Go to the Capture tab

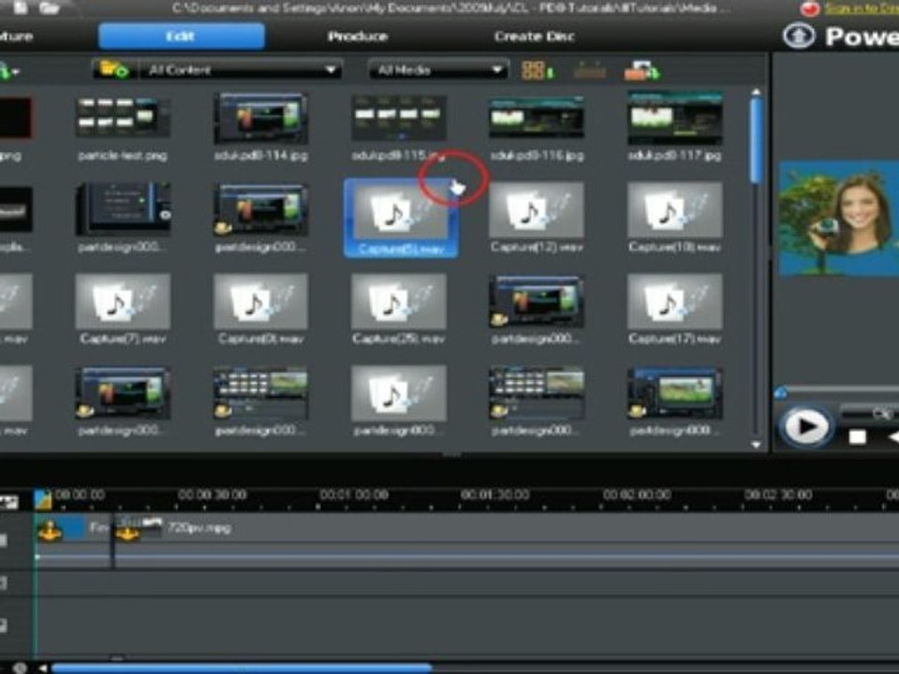point(16,37)
